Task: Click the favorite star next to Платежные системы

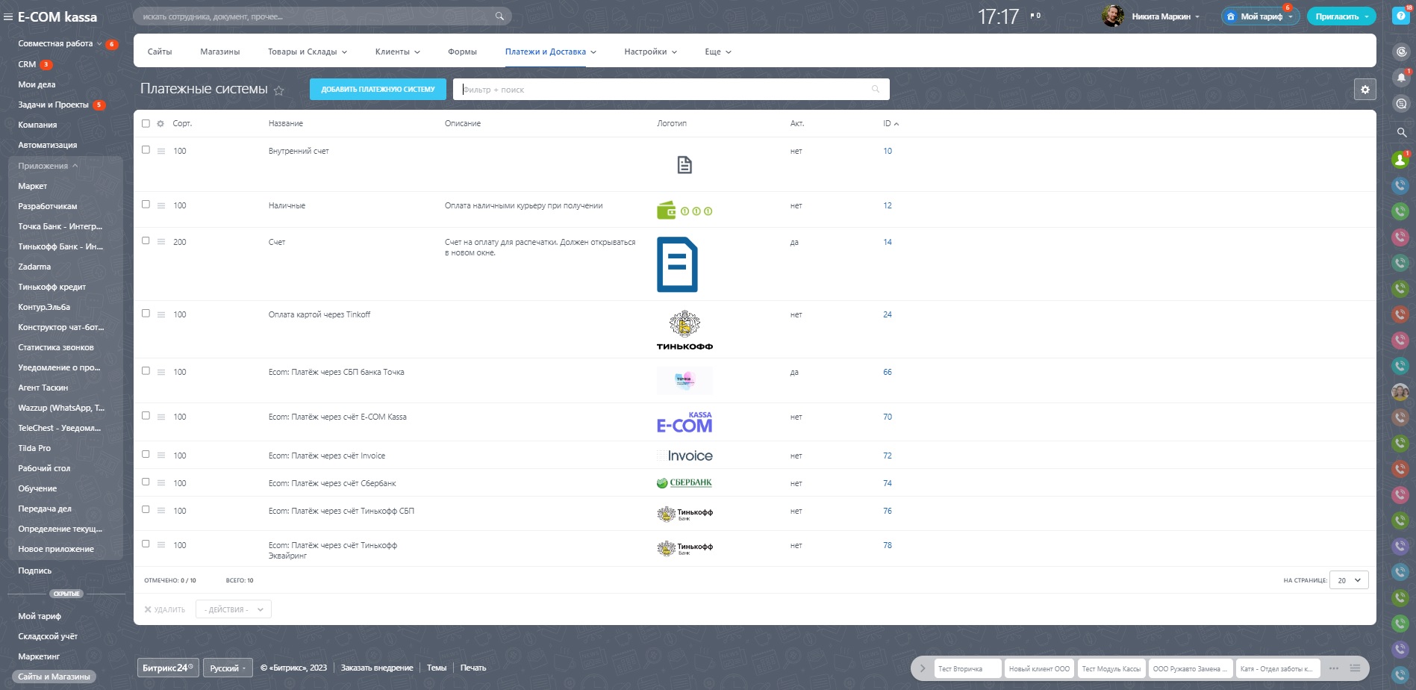Action: click(279, 90)
